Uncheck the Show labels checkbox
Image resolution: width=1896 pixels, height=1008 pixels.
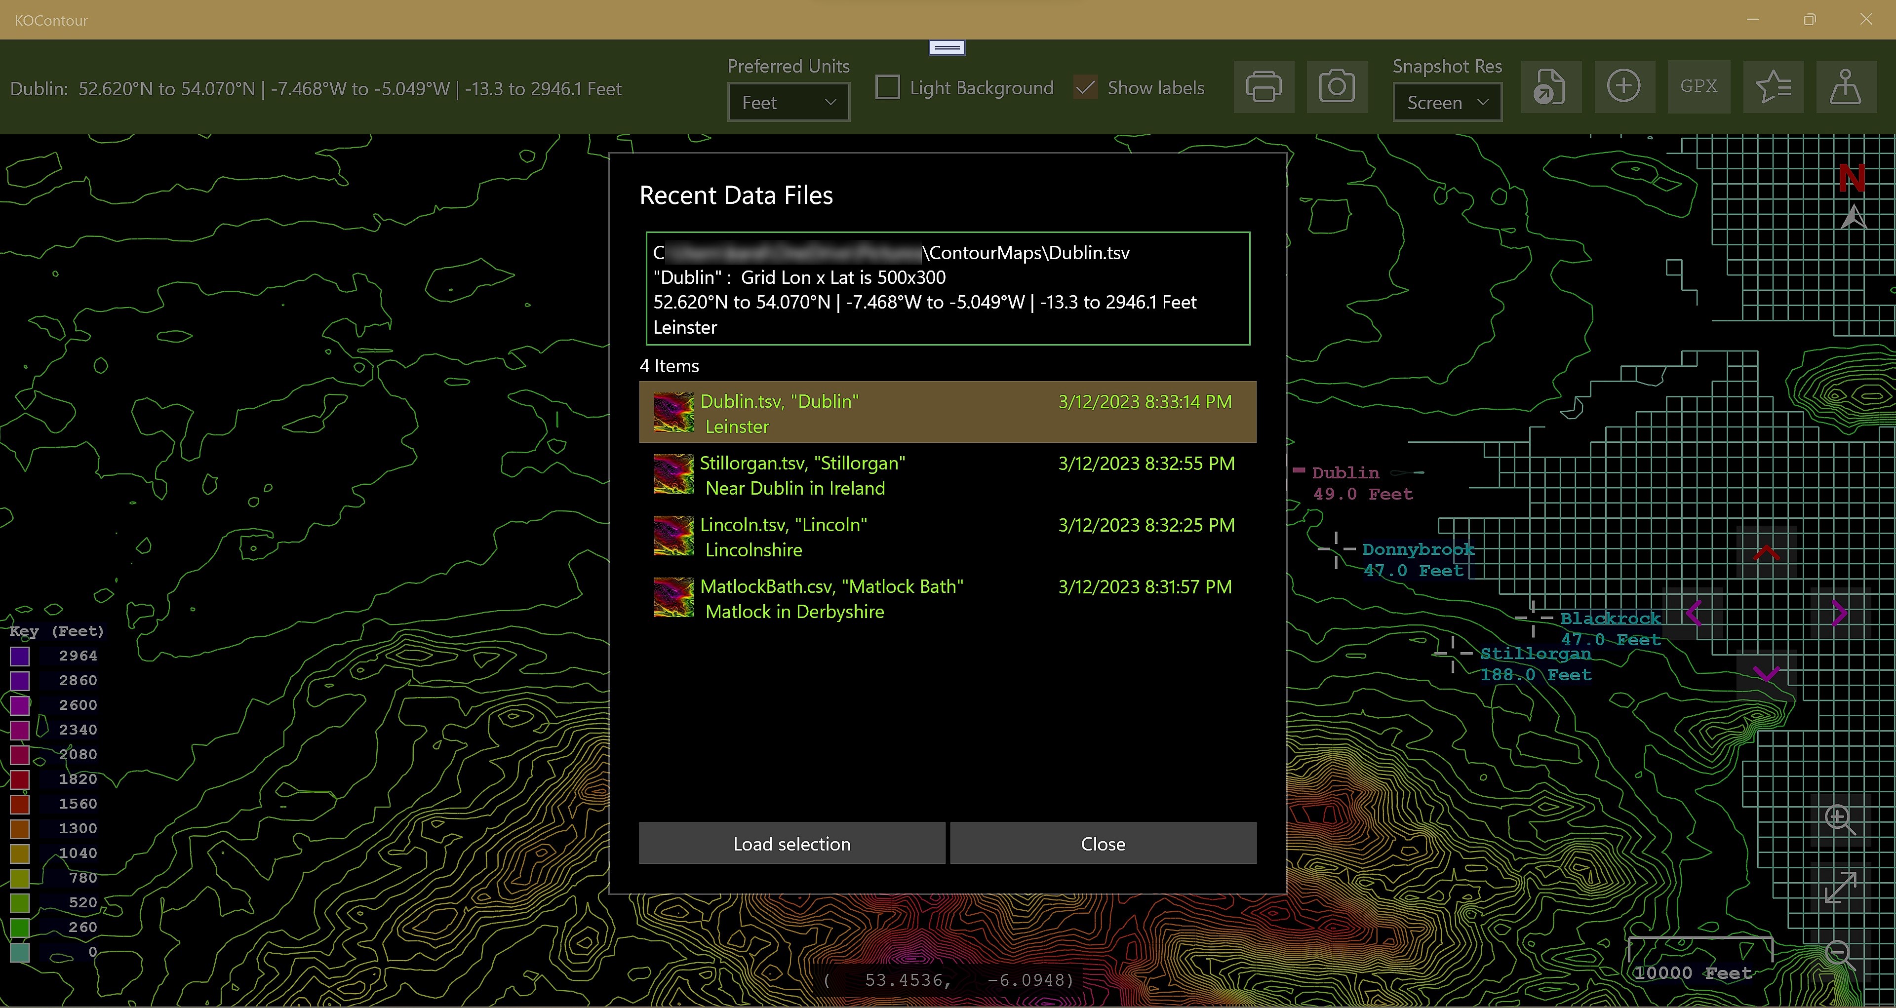[x=1086, y=87]
